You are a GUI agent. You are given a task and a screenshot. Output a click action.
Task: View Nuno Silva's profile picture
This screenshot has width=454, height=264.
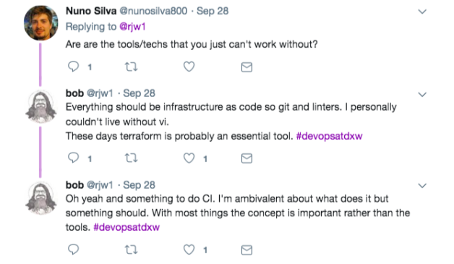(40, 23)
